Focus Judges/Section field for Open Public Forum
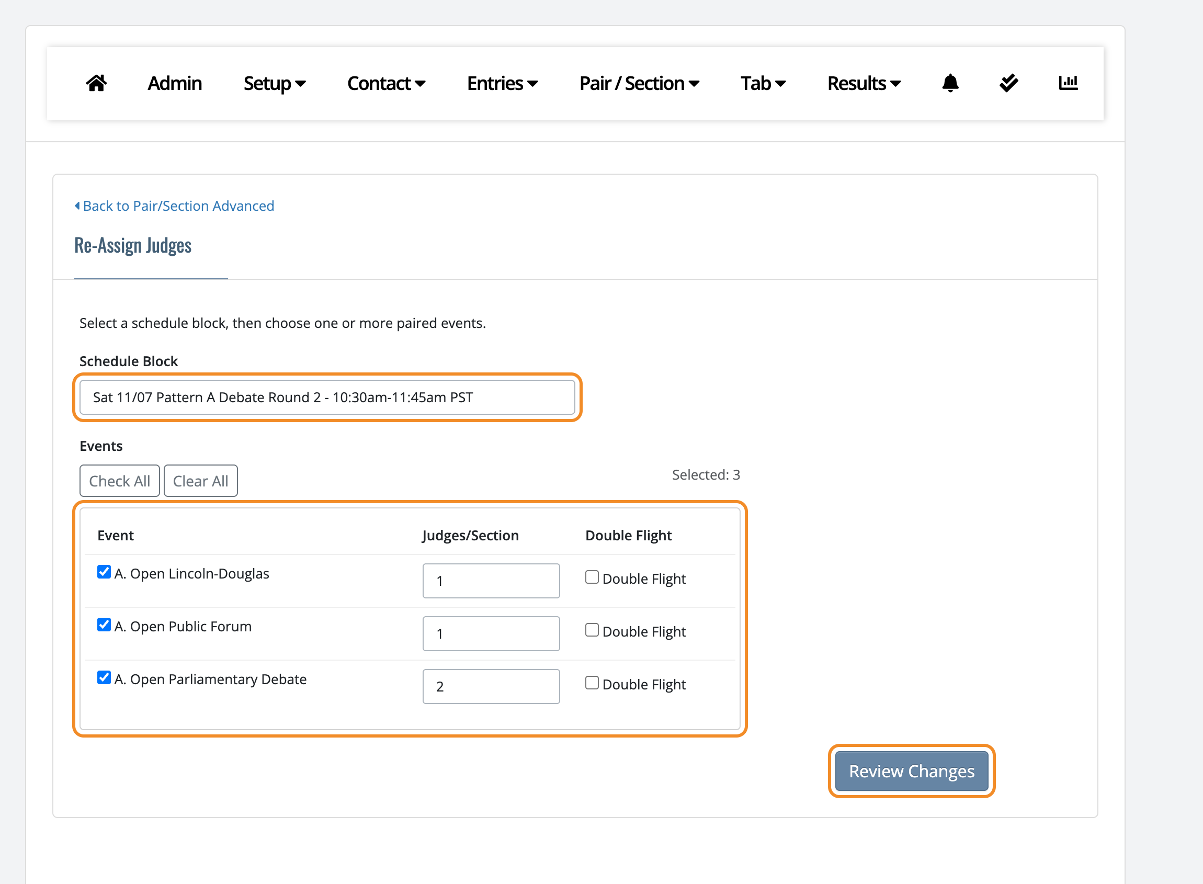 491,633
